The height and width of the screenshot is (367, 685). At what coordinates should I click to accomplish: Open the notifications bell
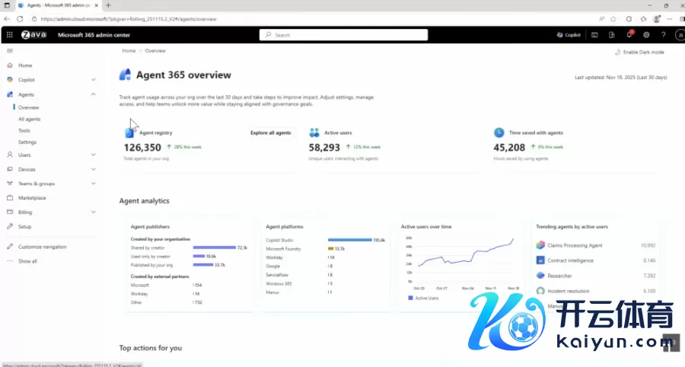tap(629, 35)
